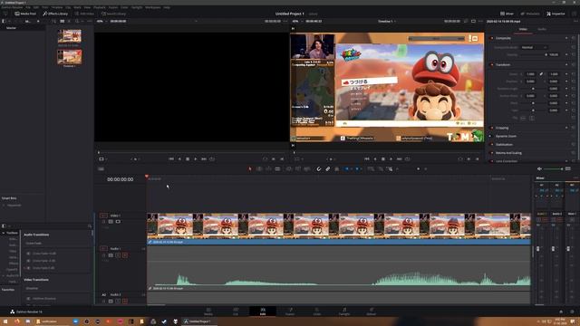
Task: Adjust the Pitch slider in Transform
Action: 533,103
